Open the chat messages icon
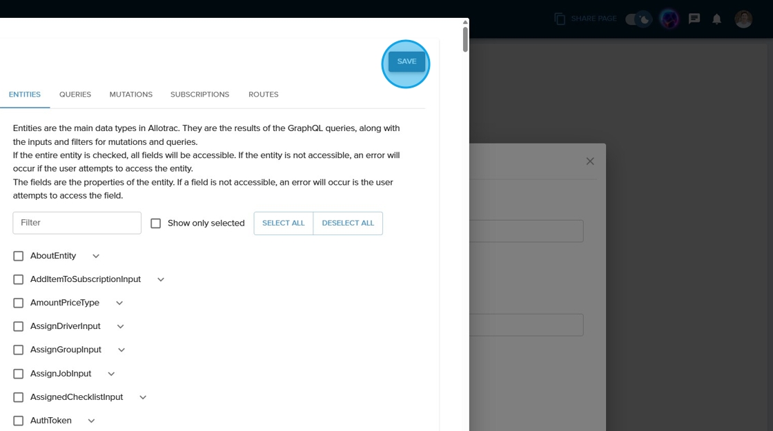Screen dimensions: 773x431 [x=694, y=19]
